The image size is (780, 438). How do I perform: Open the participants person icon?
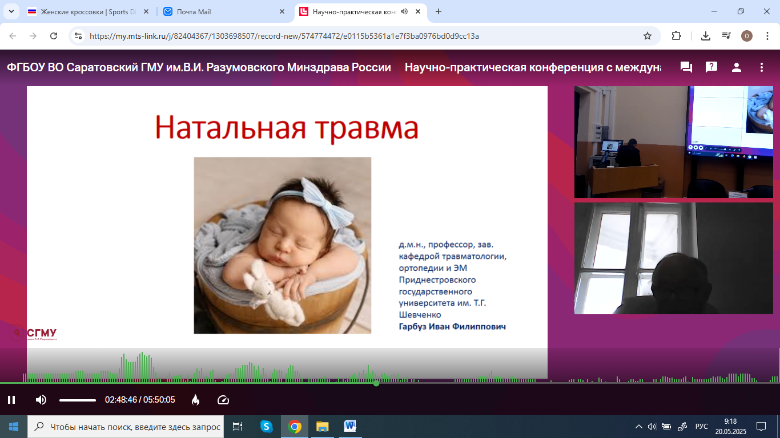click(x=737, y=67)
